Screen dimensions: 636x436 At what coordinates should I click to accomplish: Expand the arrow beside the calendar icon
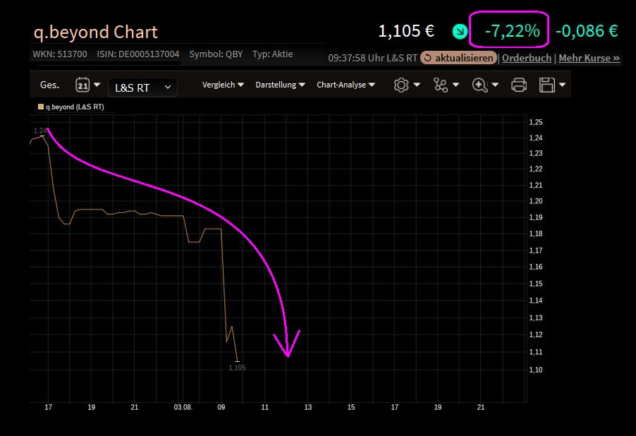(97, 85)
